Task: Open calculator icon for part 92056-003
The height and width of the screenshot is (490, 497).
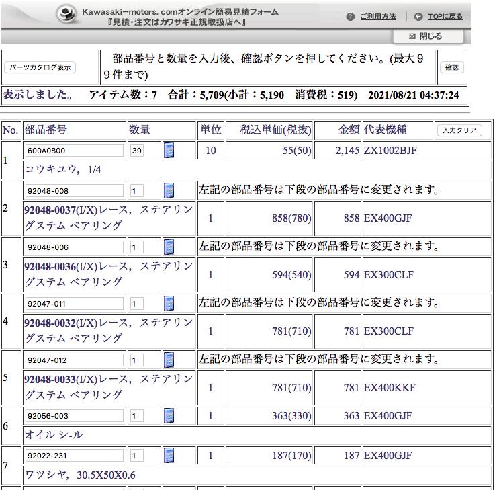Action: tap(169, 416)
